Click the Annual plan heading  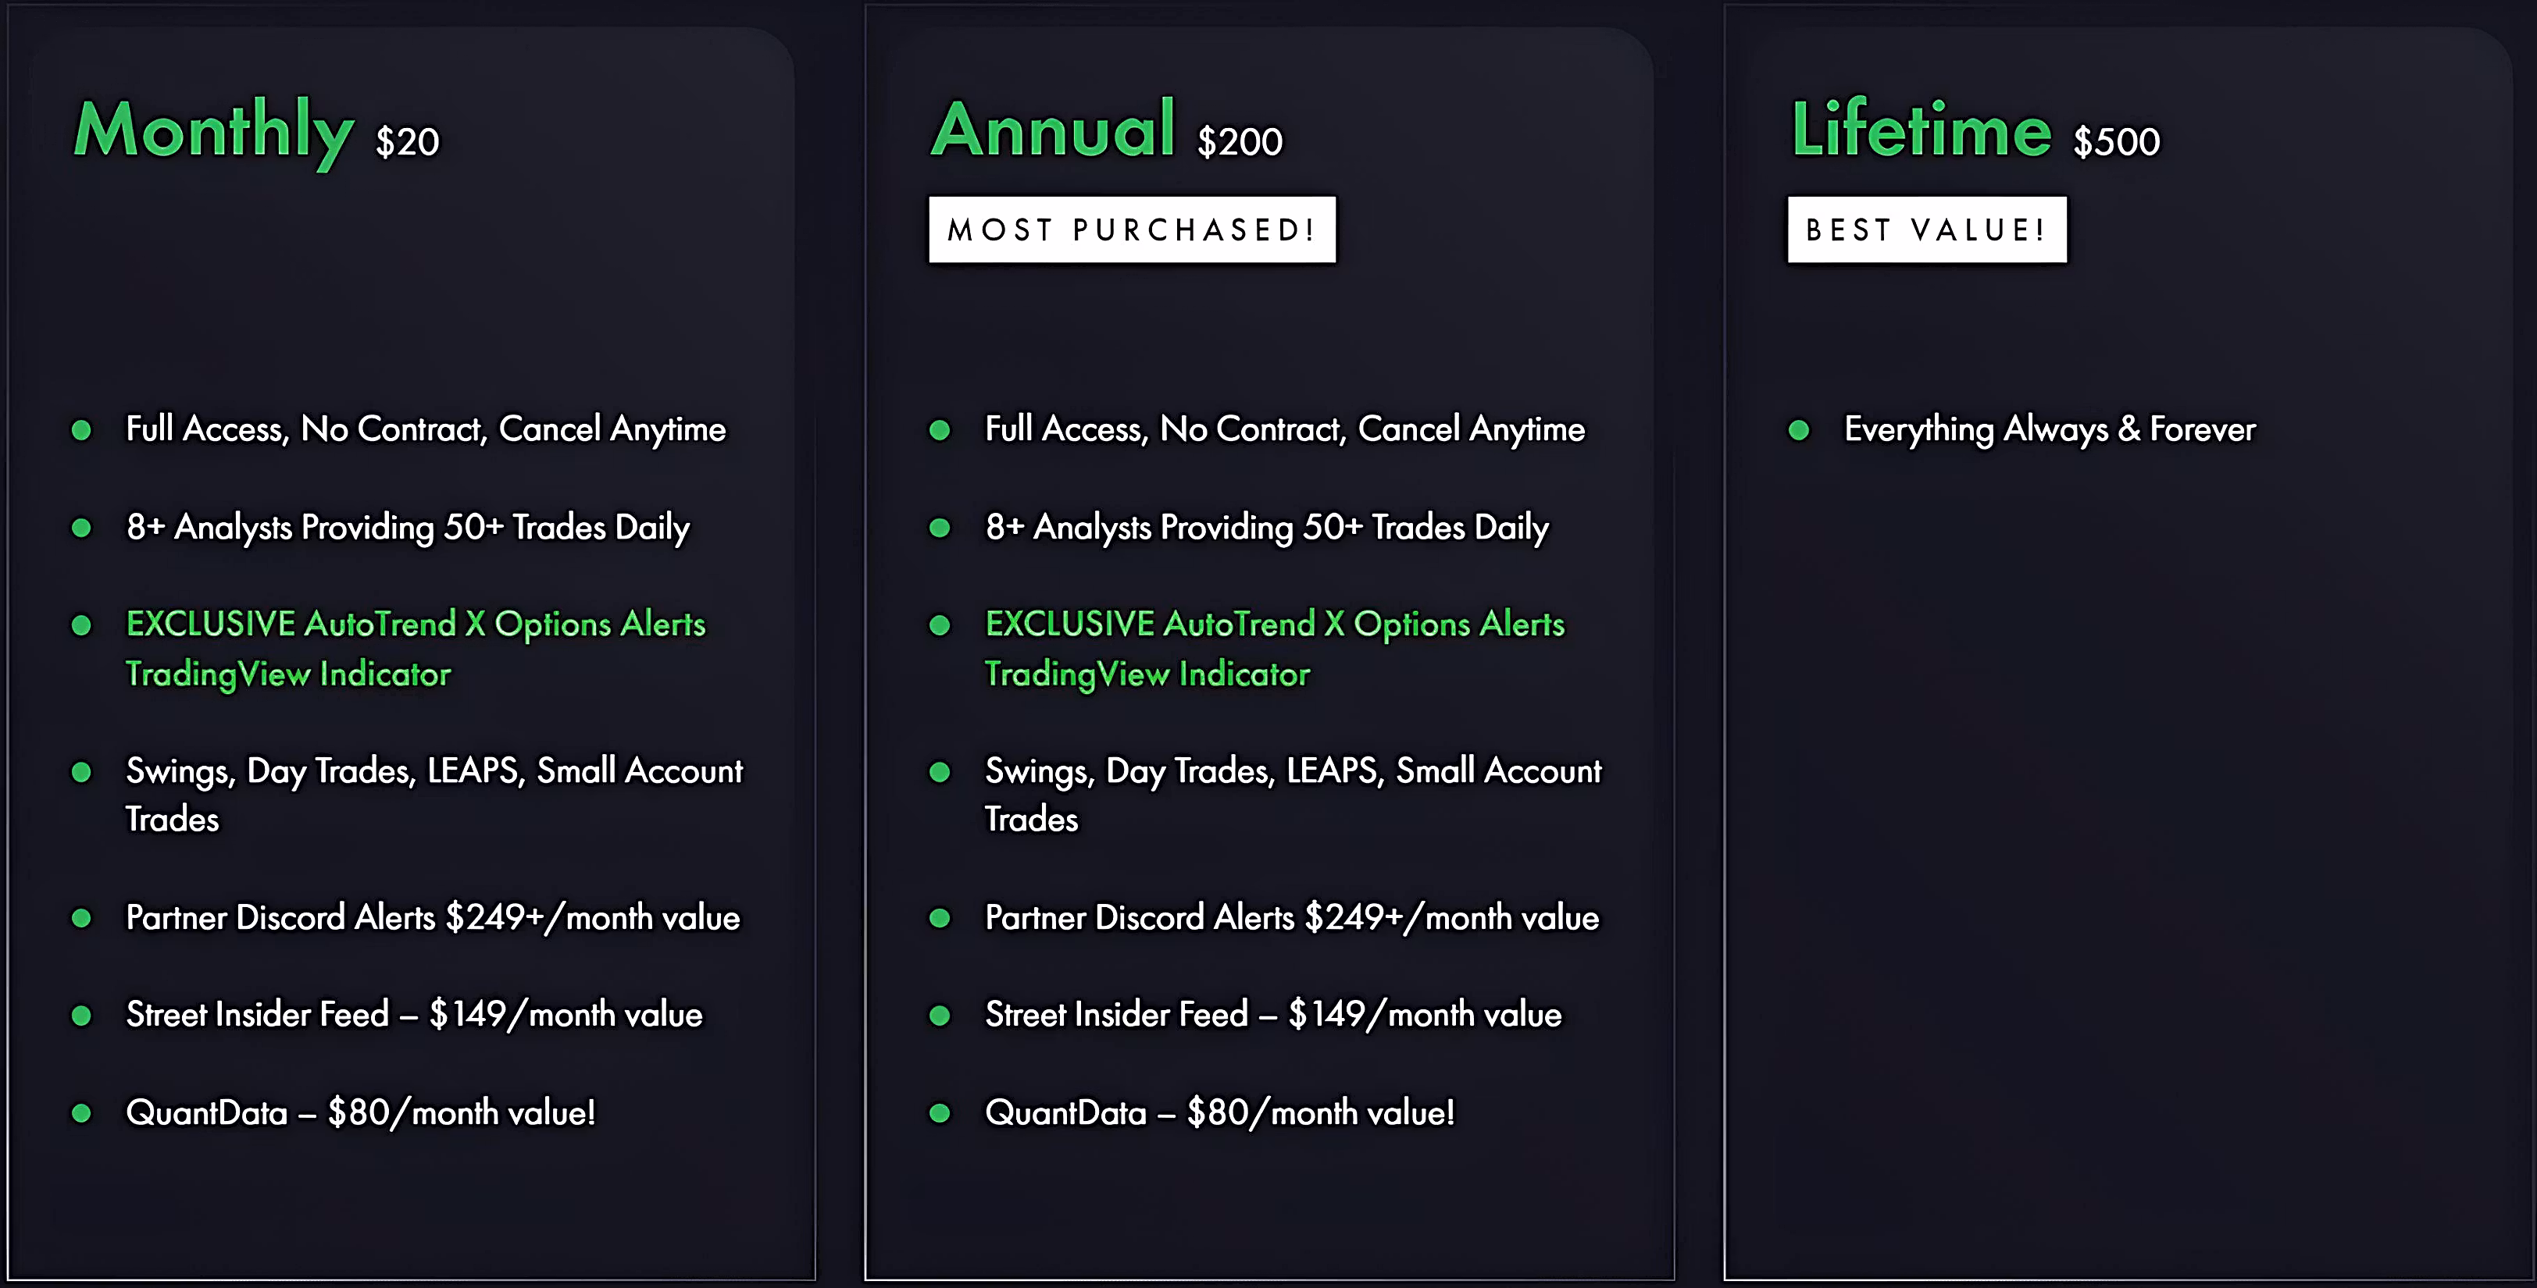[x=1053, y=130]
